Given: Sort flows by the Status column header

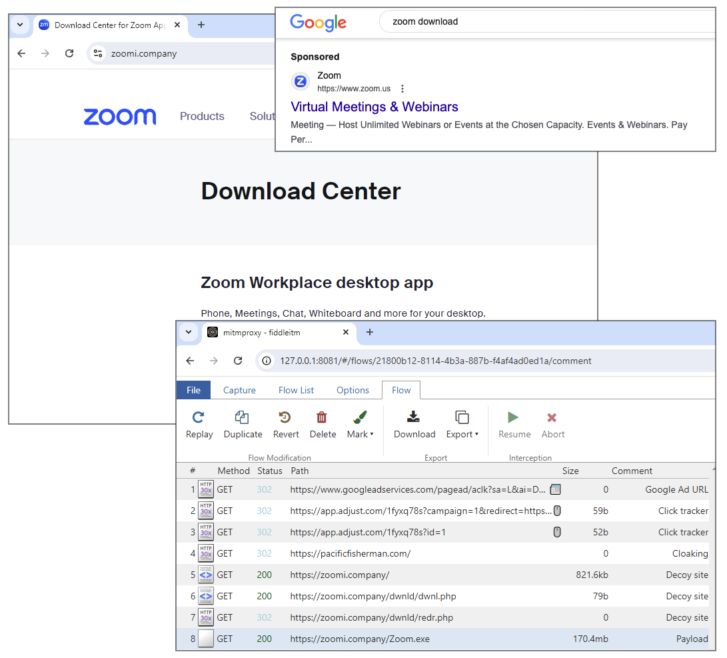Looking at the screenshot, I should pyautogui.click(x=269, y=471).
